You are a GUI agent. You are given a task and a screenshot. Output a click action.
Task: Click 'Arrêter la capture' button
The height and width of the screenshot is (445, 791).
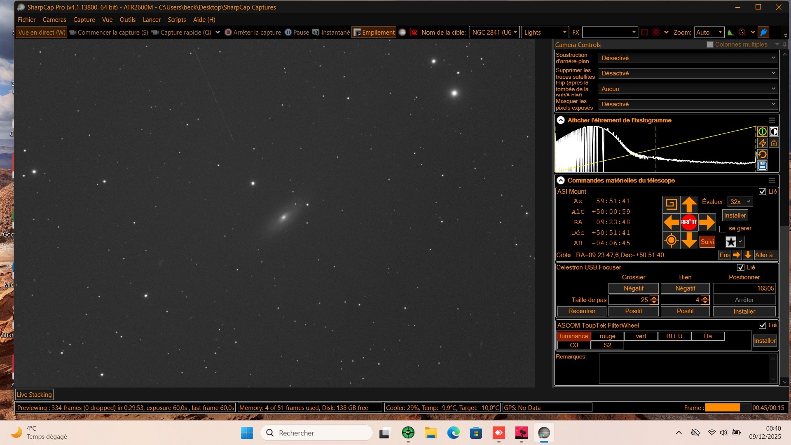point(253,32)
